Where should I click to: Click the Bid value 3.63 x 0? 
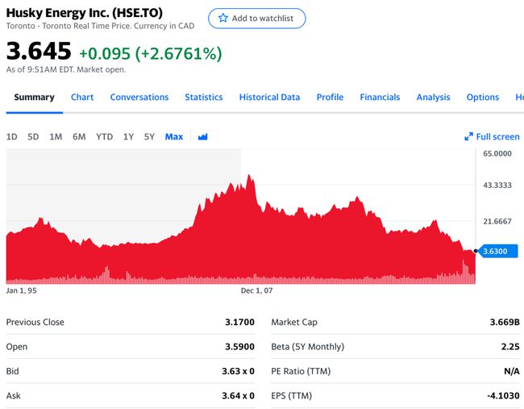(x=238, y=371)
